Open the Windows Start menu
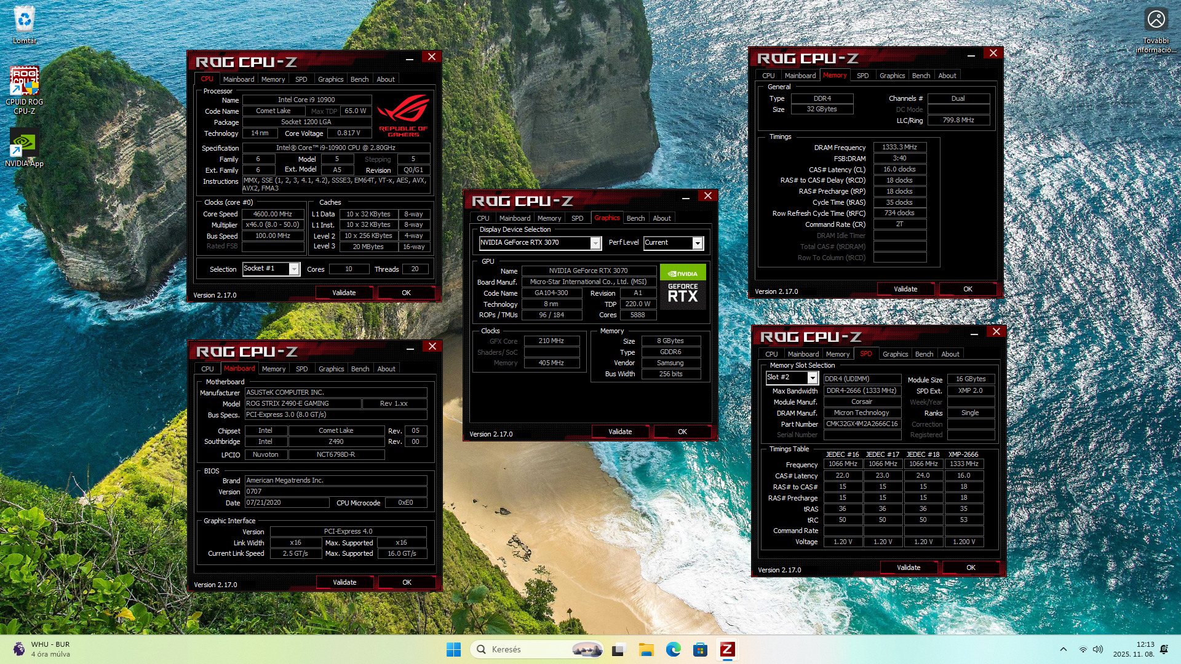This screenshot has height=664, width=1181. 453,649
